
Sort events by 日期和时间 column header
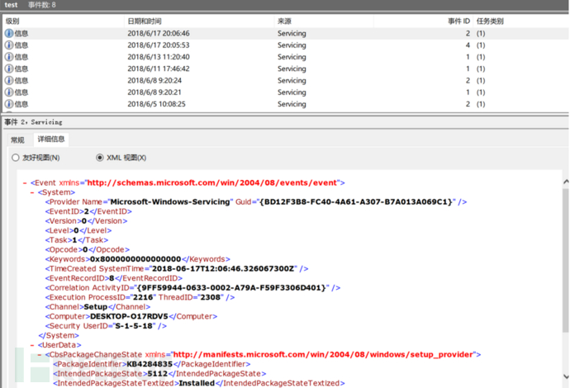(149, 20)
